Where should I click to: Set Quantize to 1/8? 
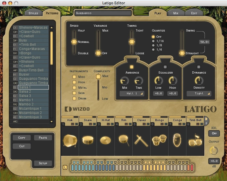coord(153,45)
